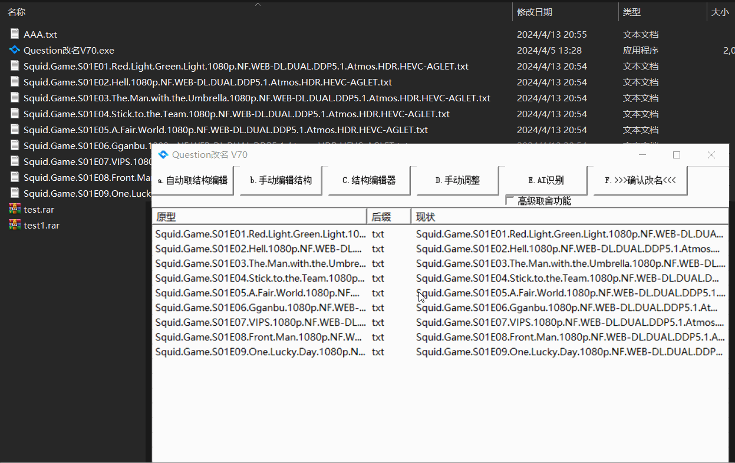The height and width of the screenshot is (463, 735).
Task: Select S01E01 row in the 原型 column
Action: click(x=261, y=234)
